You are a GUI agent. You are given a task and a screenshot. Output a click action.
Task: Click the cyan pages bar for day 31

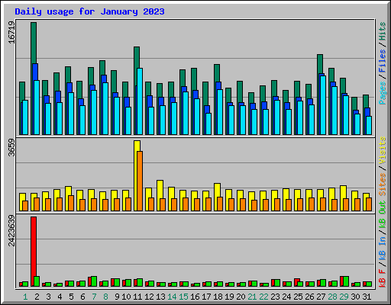click(369, 125)
